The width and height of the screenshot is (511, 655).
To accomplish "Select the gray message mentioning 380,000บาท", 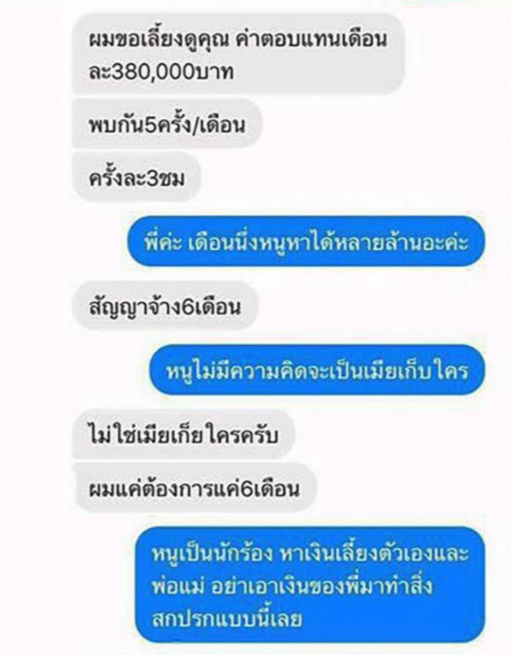I will click(x=238, y=55).
